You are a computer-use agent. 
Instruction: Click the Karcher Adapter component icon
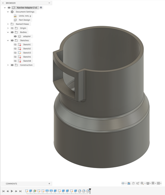(13, 7)
